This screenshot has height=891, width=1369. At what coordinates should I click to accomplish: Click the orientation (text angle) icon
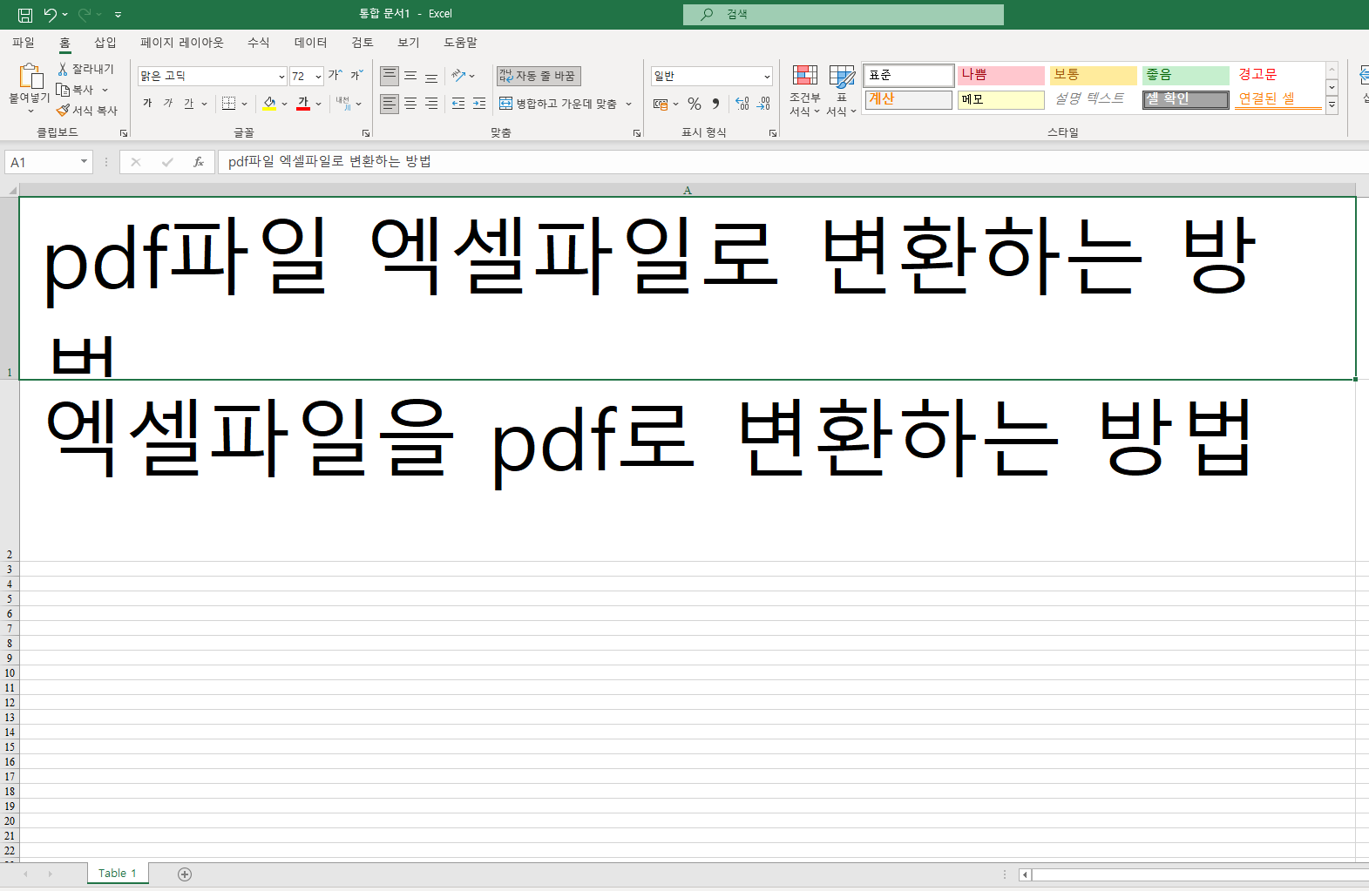(x=458, y=76)
